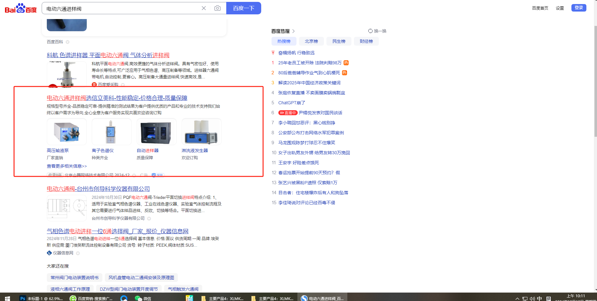Open the 气相色谱电动进样一位6通选择阀 result
The width and height of the screenshot is (597, 301).
click(118, 231)
